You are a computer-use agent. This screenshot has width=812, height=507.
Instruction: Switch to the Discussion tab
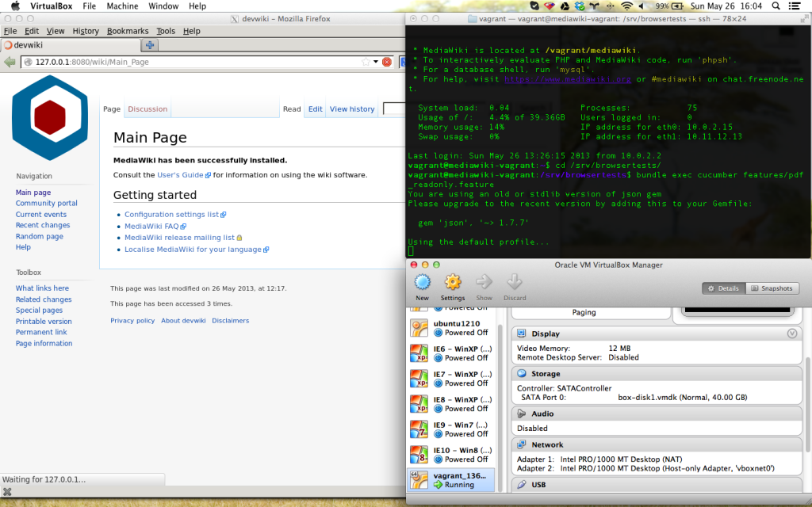147,109
